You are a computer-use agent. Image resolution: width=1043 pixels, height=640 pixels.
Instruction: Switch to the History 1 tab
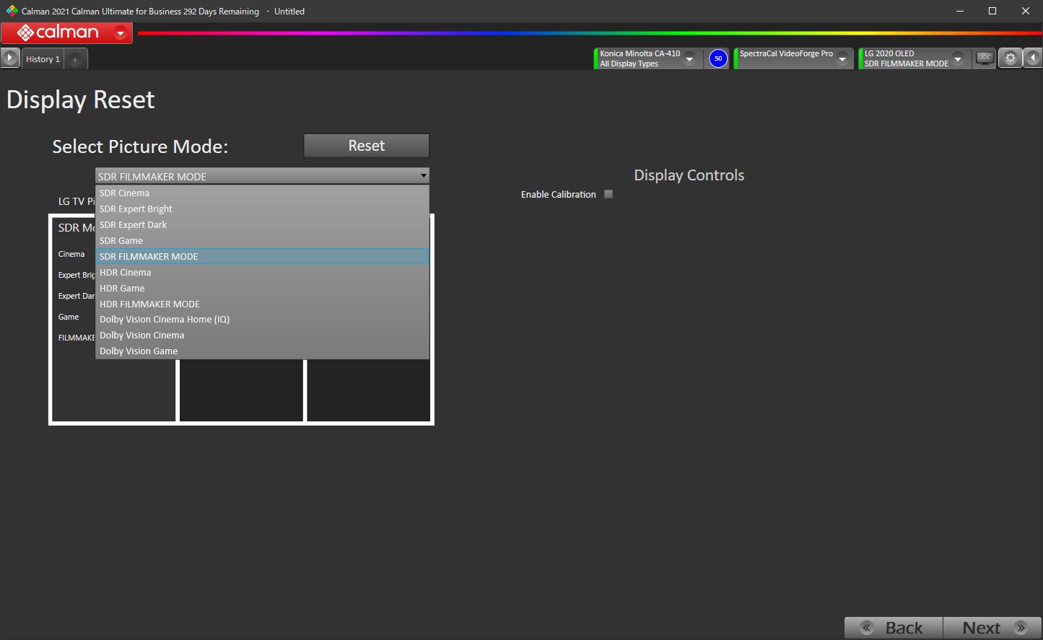coord(43,59)
